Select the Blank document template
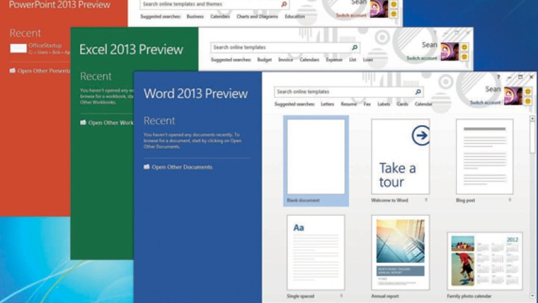This screenshot has width=538, height=303. [x=316, y=160]
